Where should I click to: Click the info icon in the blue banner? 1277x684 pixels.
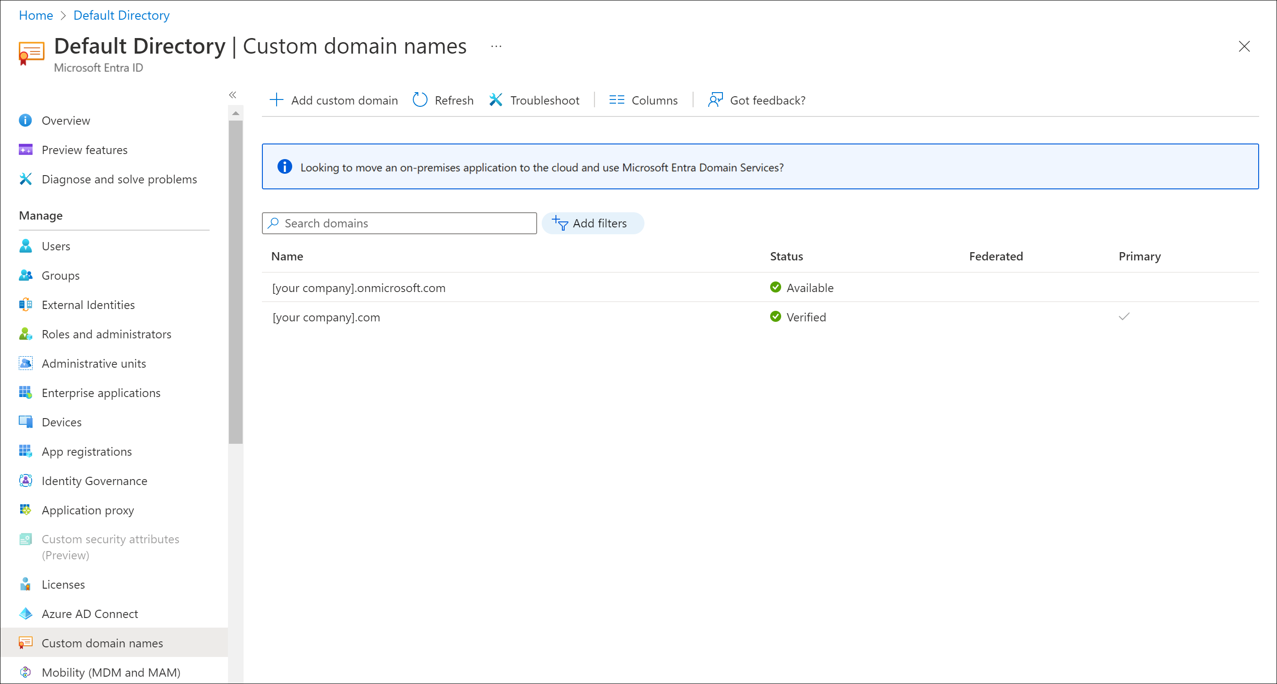[284, 167]
